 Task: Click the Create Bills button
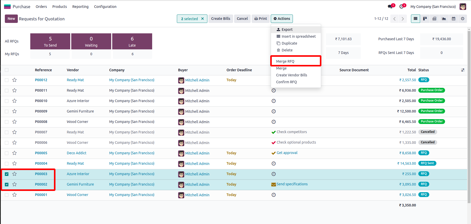[220, 19]
